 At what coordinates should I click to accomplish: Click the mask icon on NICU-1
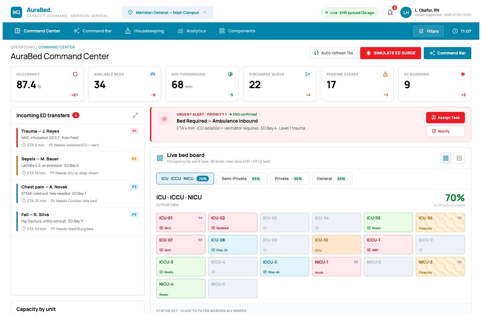click(356, 262)
